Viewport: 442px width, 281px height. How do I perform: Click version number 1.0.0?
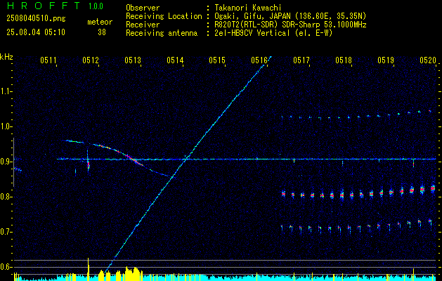pyautogui.click(x=96, y=6)
